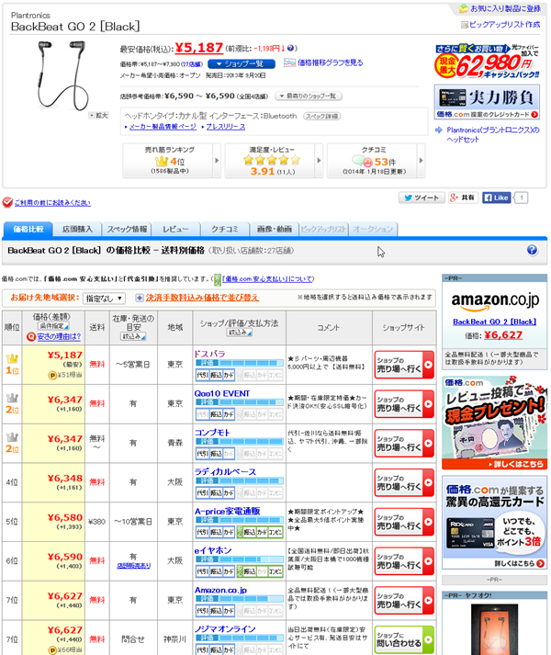
Task: Open the price trend graph icon
Action: pyautogui.click(x=289, y=62)
